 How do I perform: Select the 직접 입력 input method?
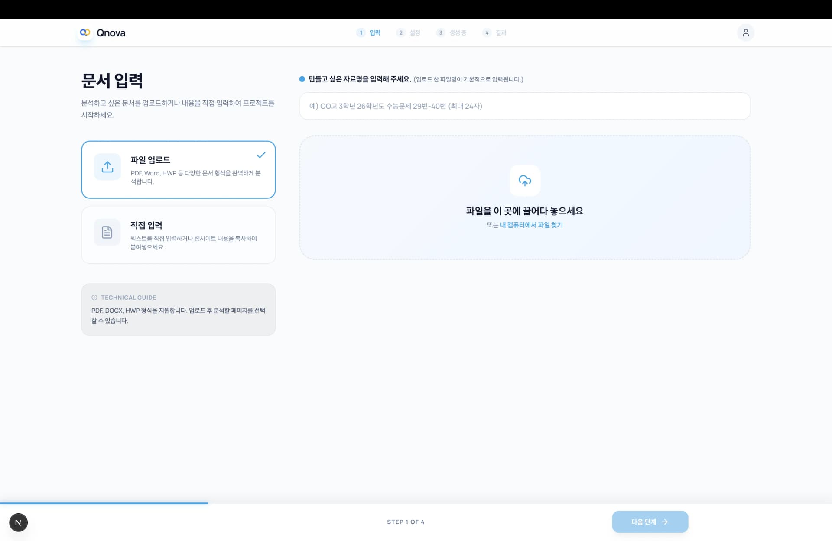178,235
